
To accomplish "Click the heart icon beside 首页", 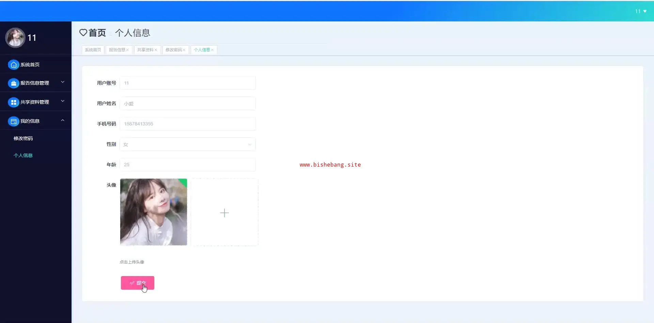I will tap(83, 33).
